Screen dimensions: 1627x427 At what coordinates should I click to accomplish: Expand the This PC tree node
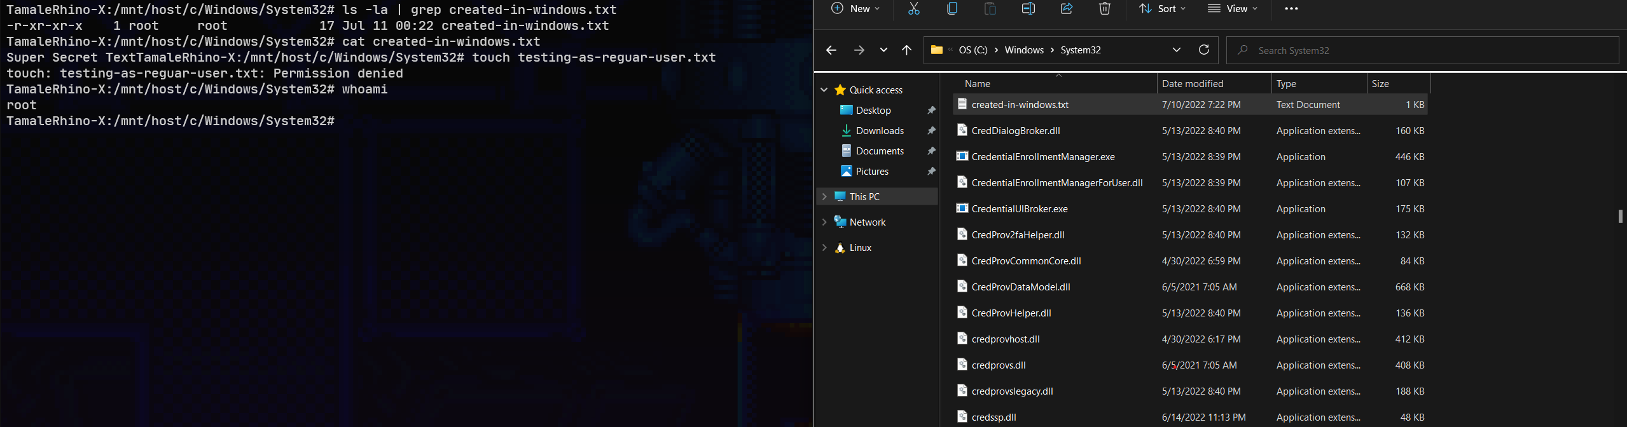point(824,197)
